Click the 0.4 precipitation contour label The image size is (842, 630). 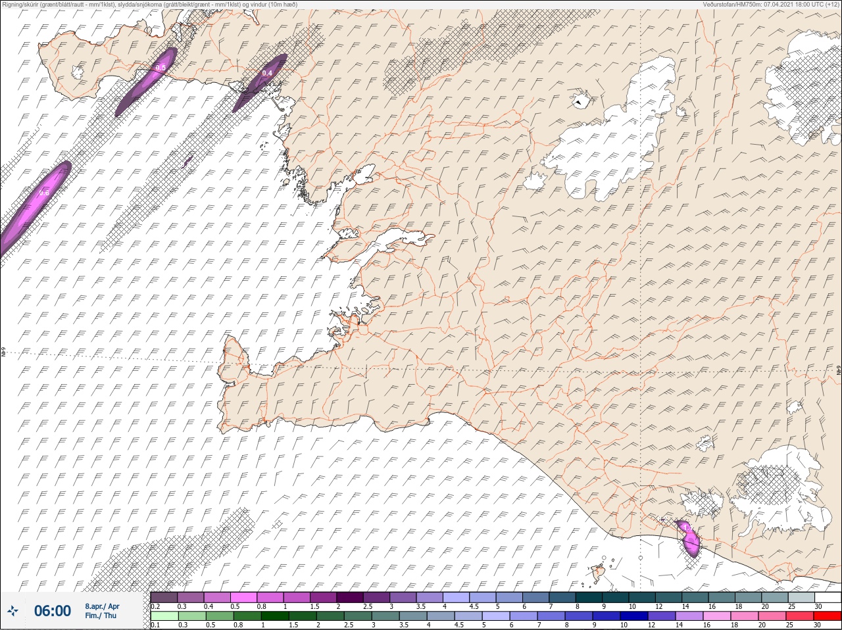(x=267, y=73)
